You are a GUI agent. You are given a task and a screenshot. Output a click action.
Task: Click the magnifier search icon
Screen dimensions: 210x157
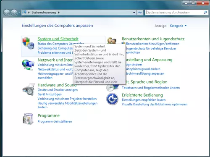click(x=205, y=13)
